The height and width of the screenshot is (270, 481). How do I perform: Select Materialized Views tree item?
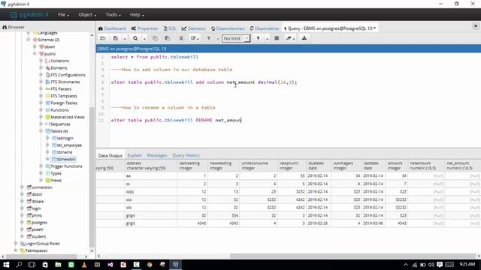point(65,117)
